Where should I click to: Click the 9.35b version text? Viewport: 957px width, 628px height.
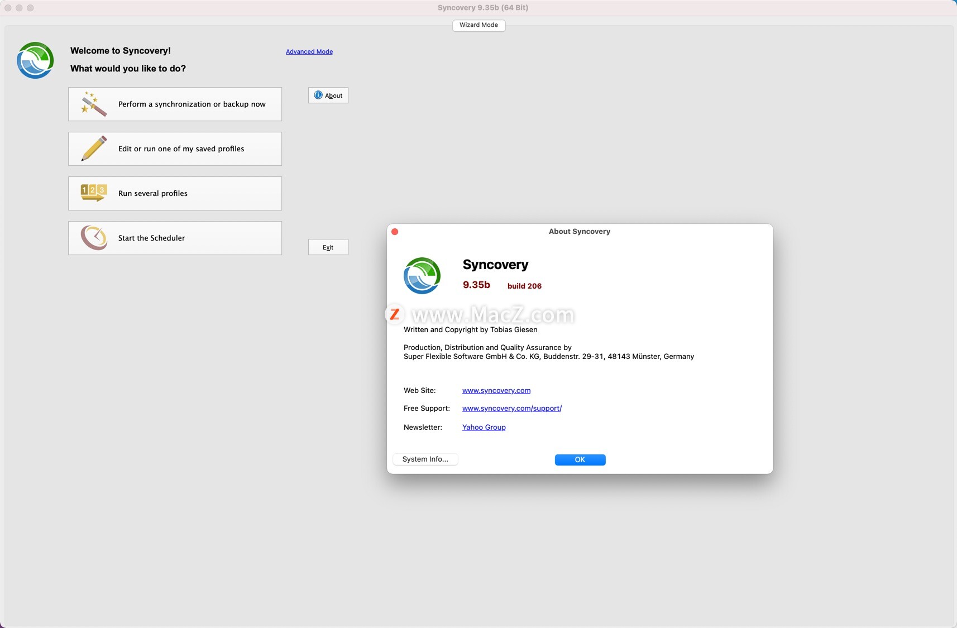click(476, 285)
